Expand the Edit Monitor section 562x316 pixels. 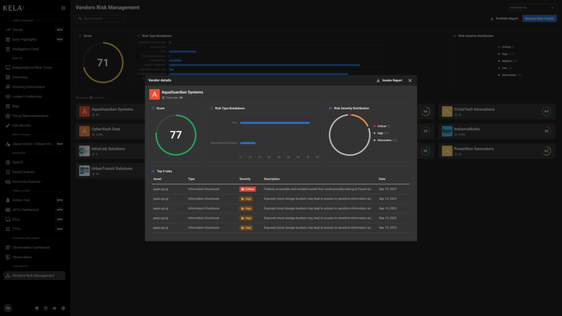tap(26, 126)
